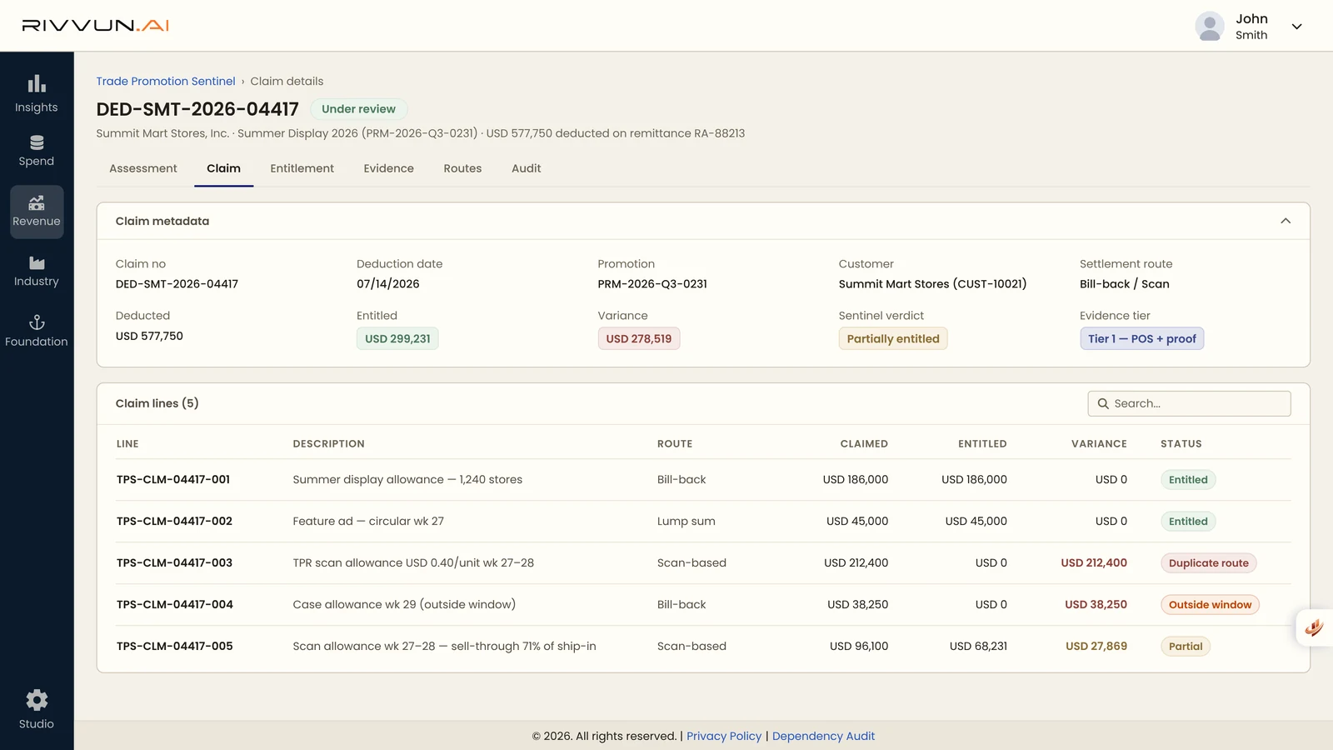Open the Studio gear icon
Viewport: 1333px width, 750px height.
[37, 700]
